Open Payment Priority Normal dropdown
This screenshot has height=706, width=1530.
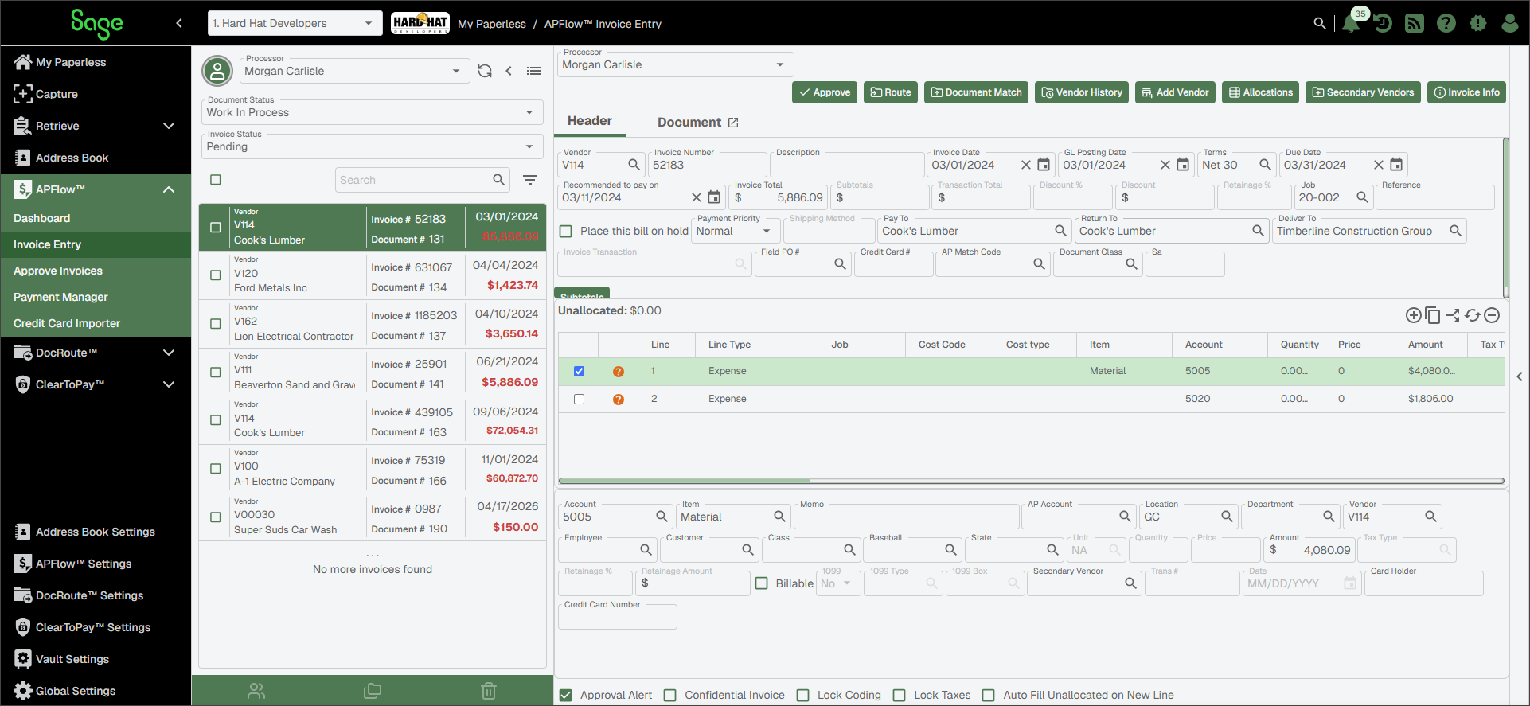click(x=736, y=231)
